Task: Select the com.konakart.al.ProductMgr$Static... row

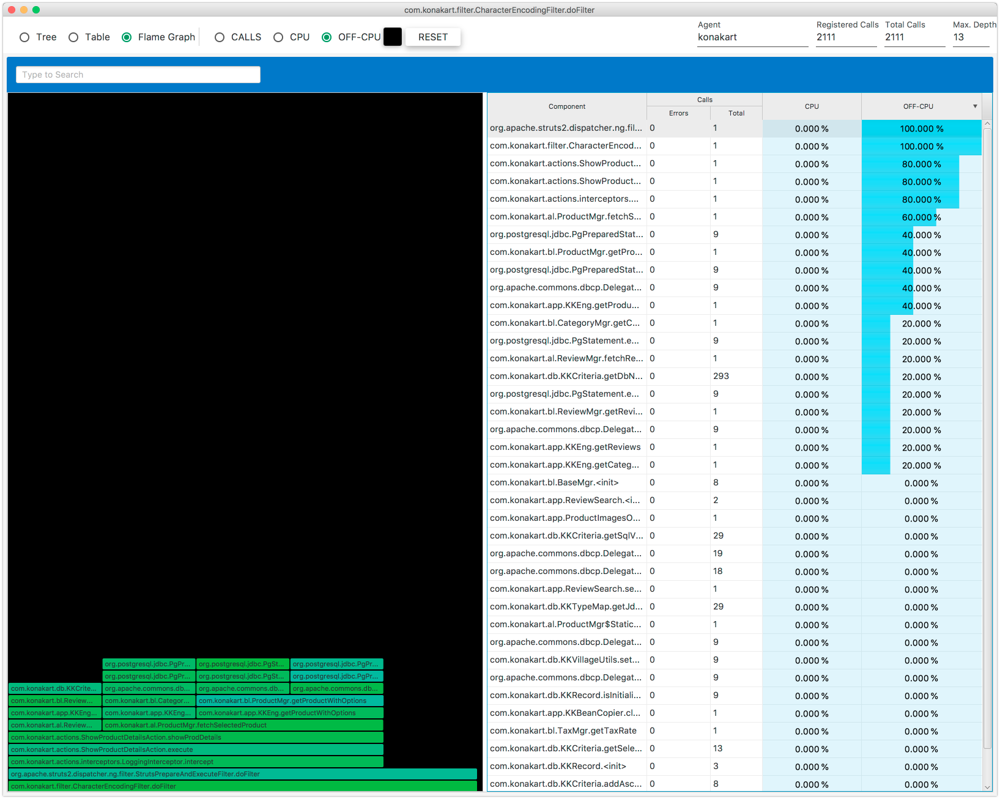Action: tap(735, 625)
